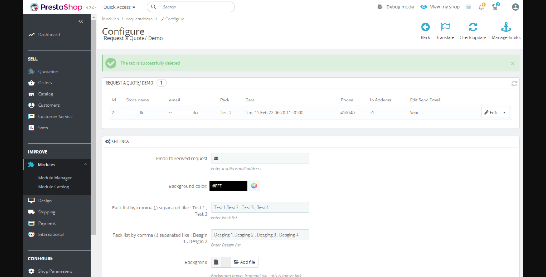Focus the Email to recived request field
The image size is (546, 277).
pos(265,158)
